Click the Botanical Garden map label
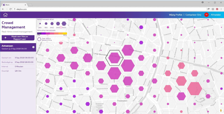This screenshot has height=114, width=224. point(100,105)
